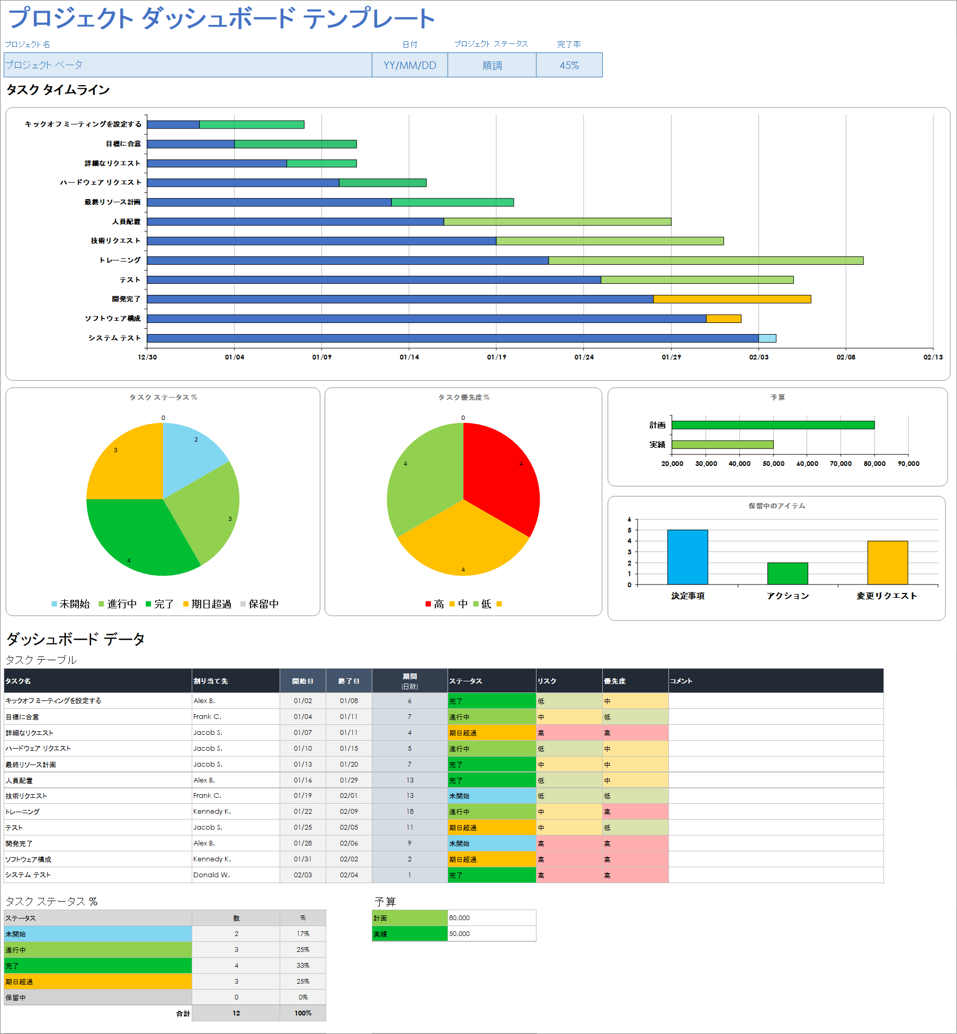Click the 合計 total count 12 cell
Viewport: 957px width, 1034px height.
pyautogui.click(x=236, y=1013)
